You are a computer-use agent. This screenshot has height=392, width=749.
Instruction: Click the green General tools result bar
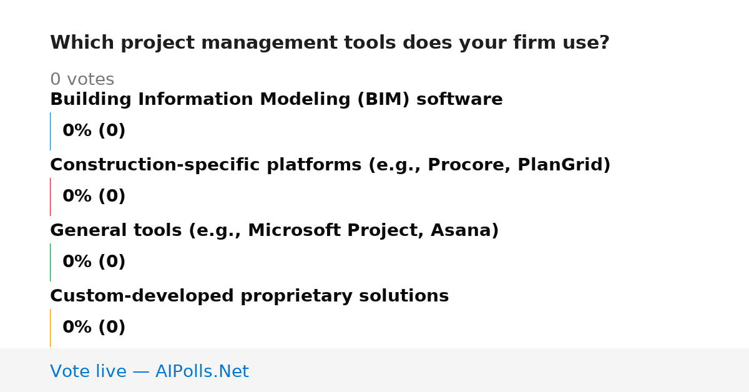coord(50,262)
